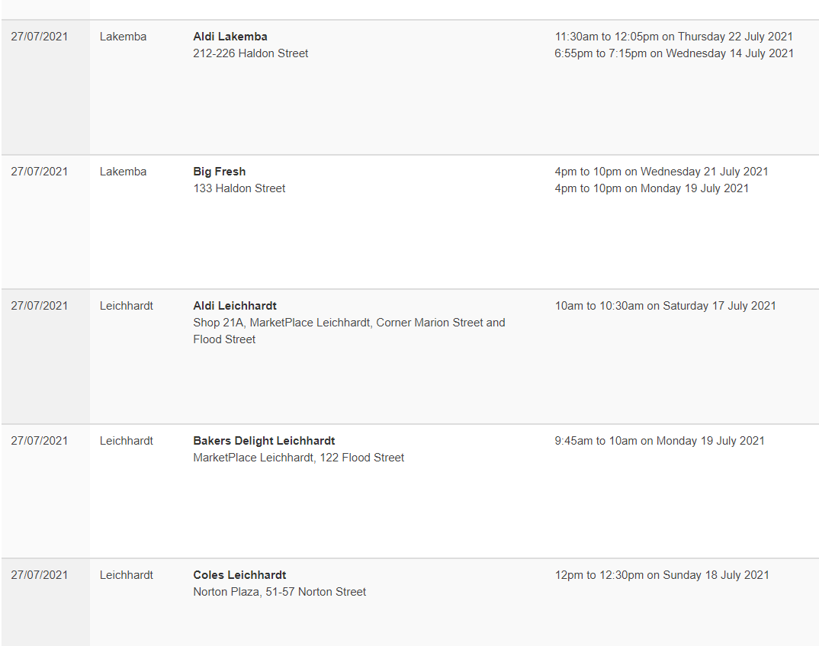Click the Bakers Delight Leichhardt venue name
Viewport: 819px width, 646px height.
[264, 441]
